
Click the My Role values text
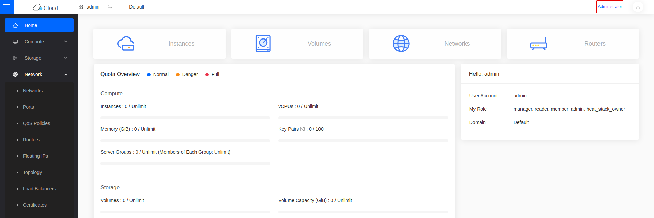pos(569,109)
